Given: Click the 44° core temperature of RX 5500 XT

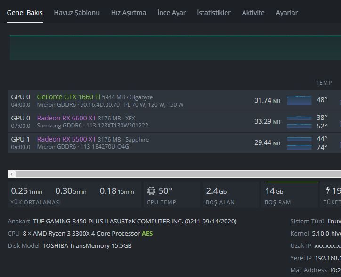Looking at the screenshot, I should [x=322, y=139].
